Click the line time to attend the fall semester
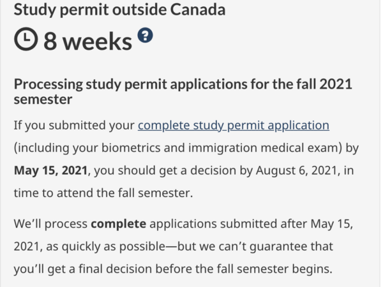This screenshot has height=287, width=383. [x=103, y=193]
